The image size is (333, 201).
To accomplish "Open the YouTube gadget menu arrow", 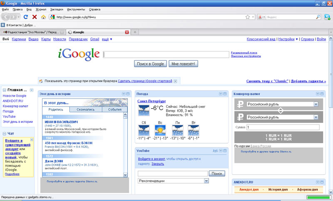I will (221, 151).
